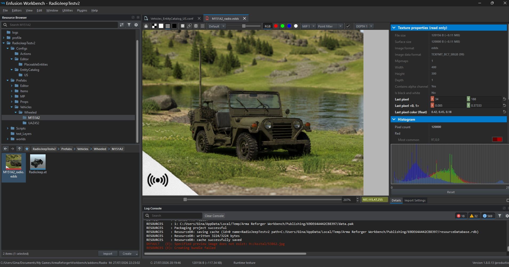Go up one folder level
Viewport: 509px width, 267px height.
point(19,149)
